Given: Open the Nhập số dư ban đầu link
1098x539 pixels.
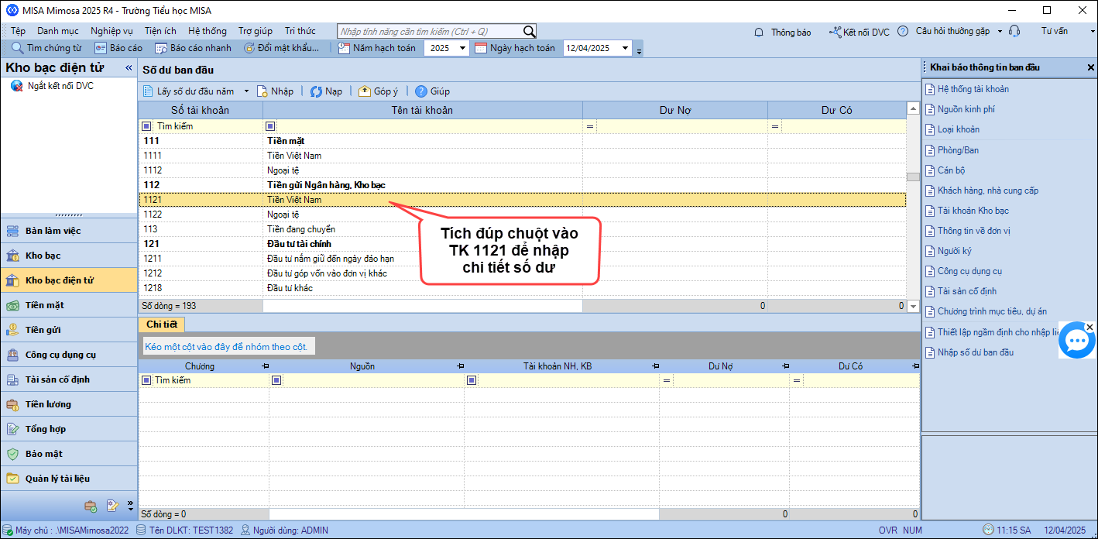Looking at the screenshot, I should [976, 352].
